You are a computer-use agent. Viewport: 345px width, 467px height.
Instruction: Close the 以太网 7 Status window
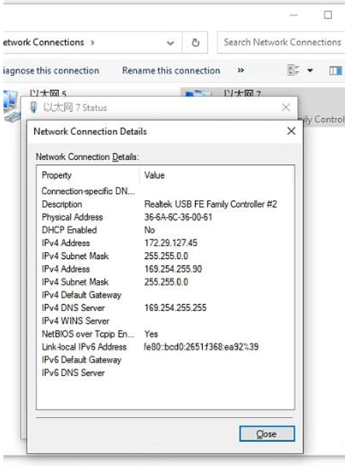tap(286, 107)
